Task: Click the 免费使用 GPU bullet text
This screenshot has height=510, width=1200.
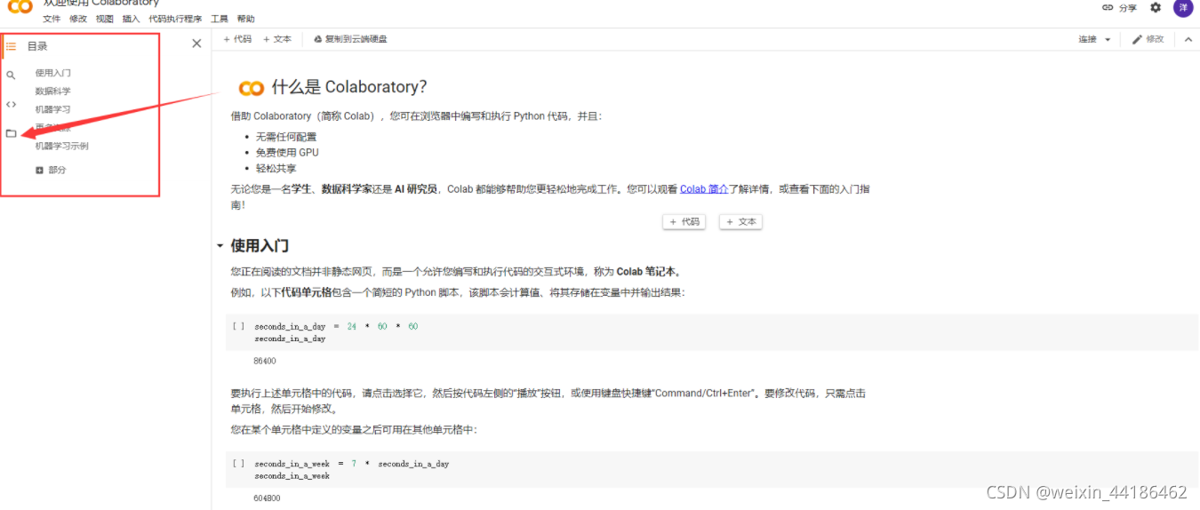Action: pyautogui.click(x=286, y=153)
